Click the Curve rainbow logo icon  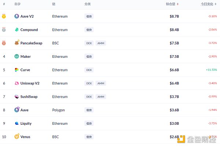(x=16, y=70)
